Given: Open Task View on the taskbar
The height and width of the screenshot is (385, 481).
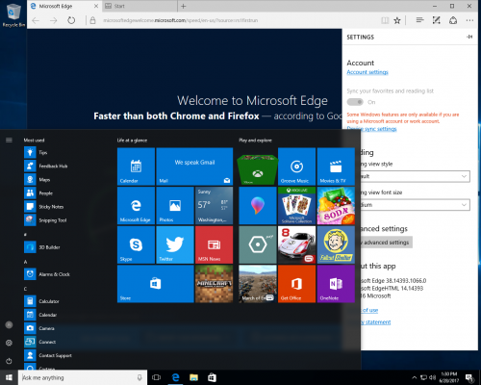Looking at the screenshot, I should click(156, 377).
